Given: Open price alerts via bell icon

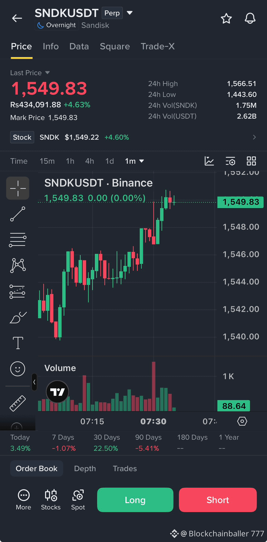Looking at the screenshot, I should pos(250,18).
